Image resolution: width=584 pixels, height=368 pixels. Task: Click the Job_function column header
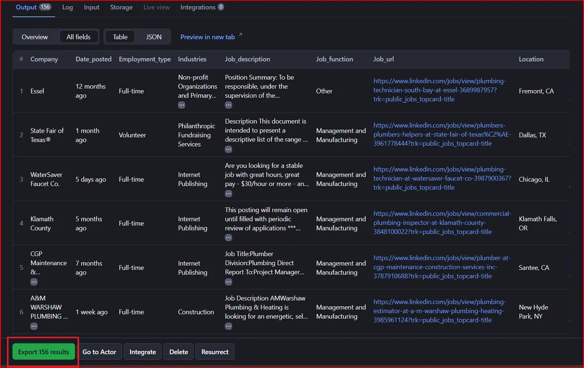[x=334, y=59]
